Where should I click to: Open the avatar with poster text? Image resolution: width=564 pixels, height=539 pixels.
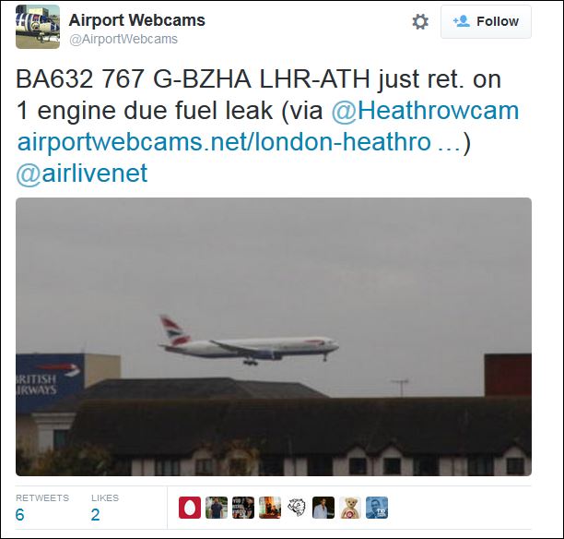(x=243, y=508)
